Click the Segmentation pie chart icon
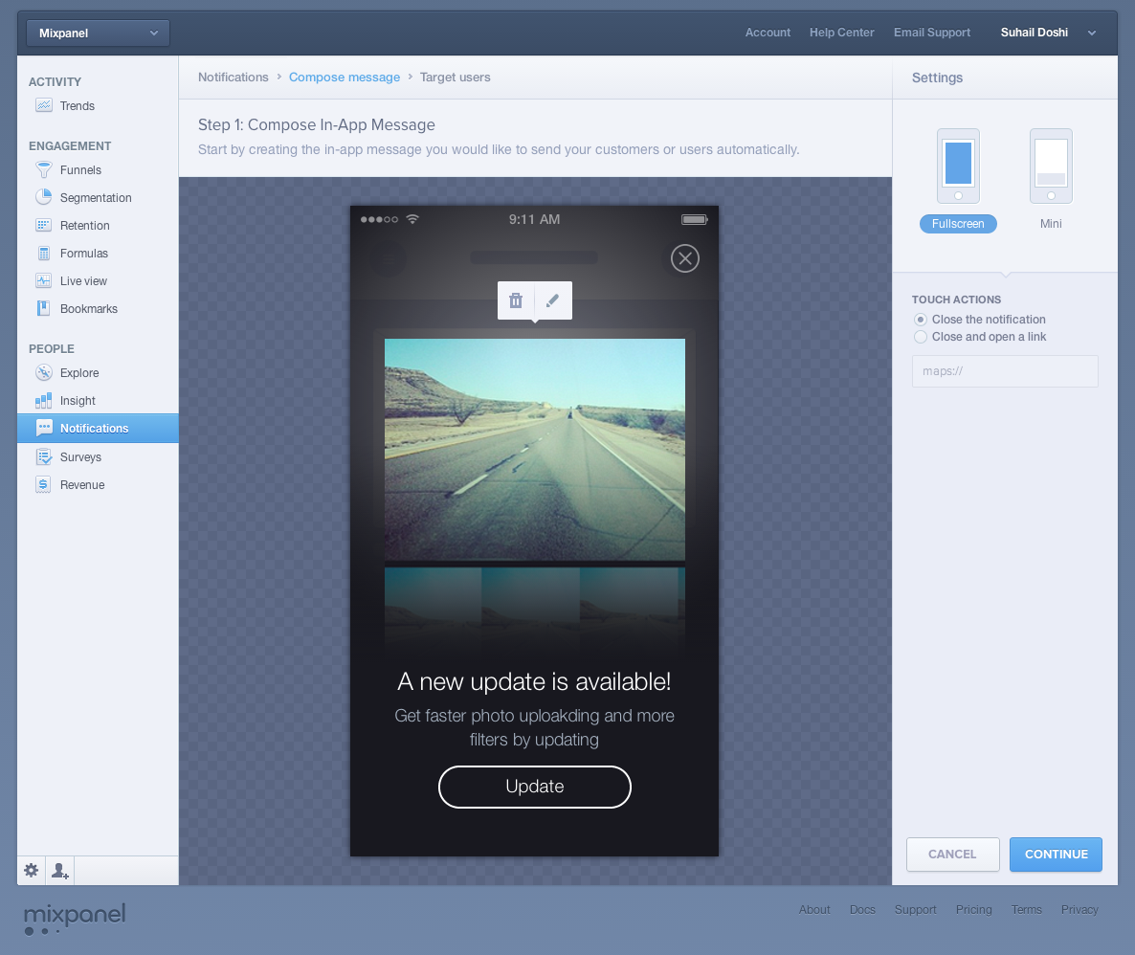The image size is (1135, 955). pos(44,197)
